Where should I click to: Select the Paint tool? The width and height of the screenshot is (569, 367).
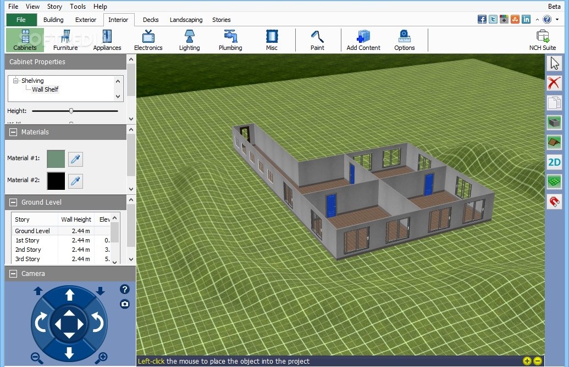tap(318, 38)
